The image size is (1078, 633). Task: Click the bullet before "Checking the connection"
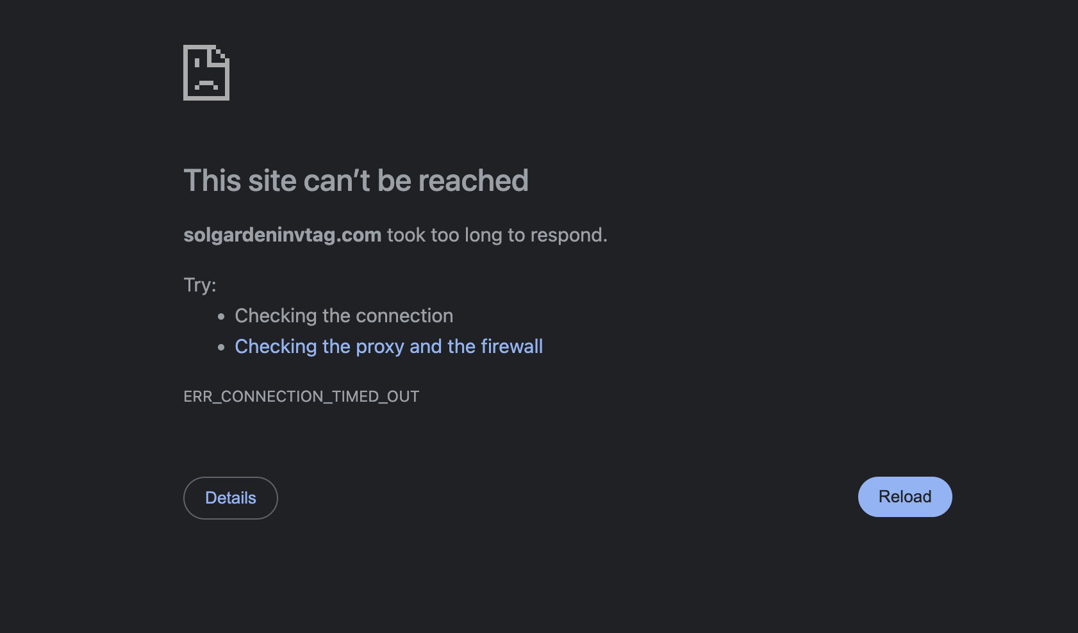[221, 316]
